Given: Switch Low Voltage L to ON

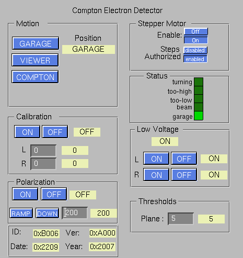Looking at the screenshot, I should point(156,159).
